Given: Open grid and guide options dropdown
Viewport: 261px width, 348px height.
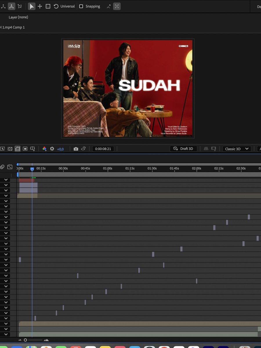Looking at the screenshot, I should point(33,149).
